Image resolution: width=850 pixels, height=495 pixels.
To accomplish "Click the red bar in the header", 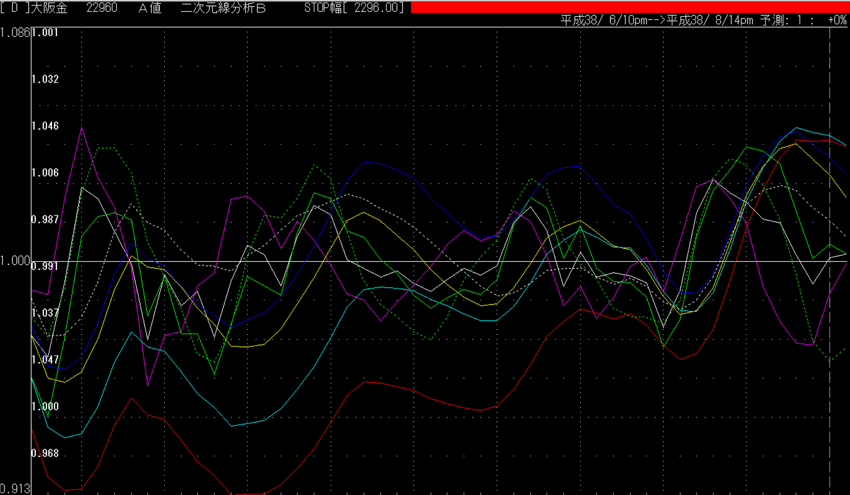I will 630,7.
